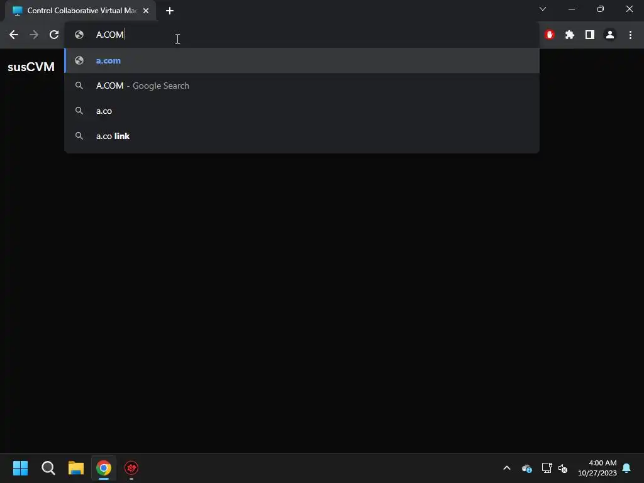Viewport: 644px width, 483px height.
Task: Click the Chrome taskbar icon
Action: [x=104, y=468]
